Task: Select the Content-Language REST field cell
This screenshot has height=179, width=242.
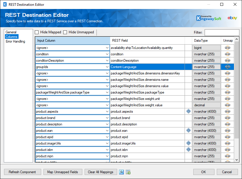Action: pyautogui.click(x=147, y=67)
